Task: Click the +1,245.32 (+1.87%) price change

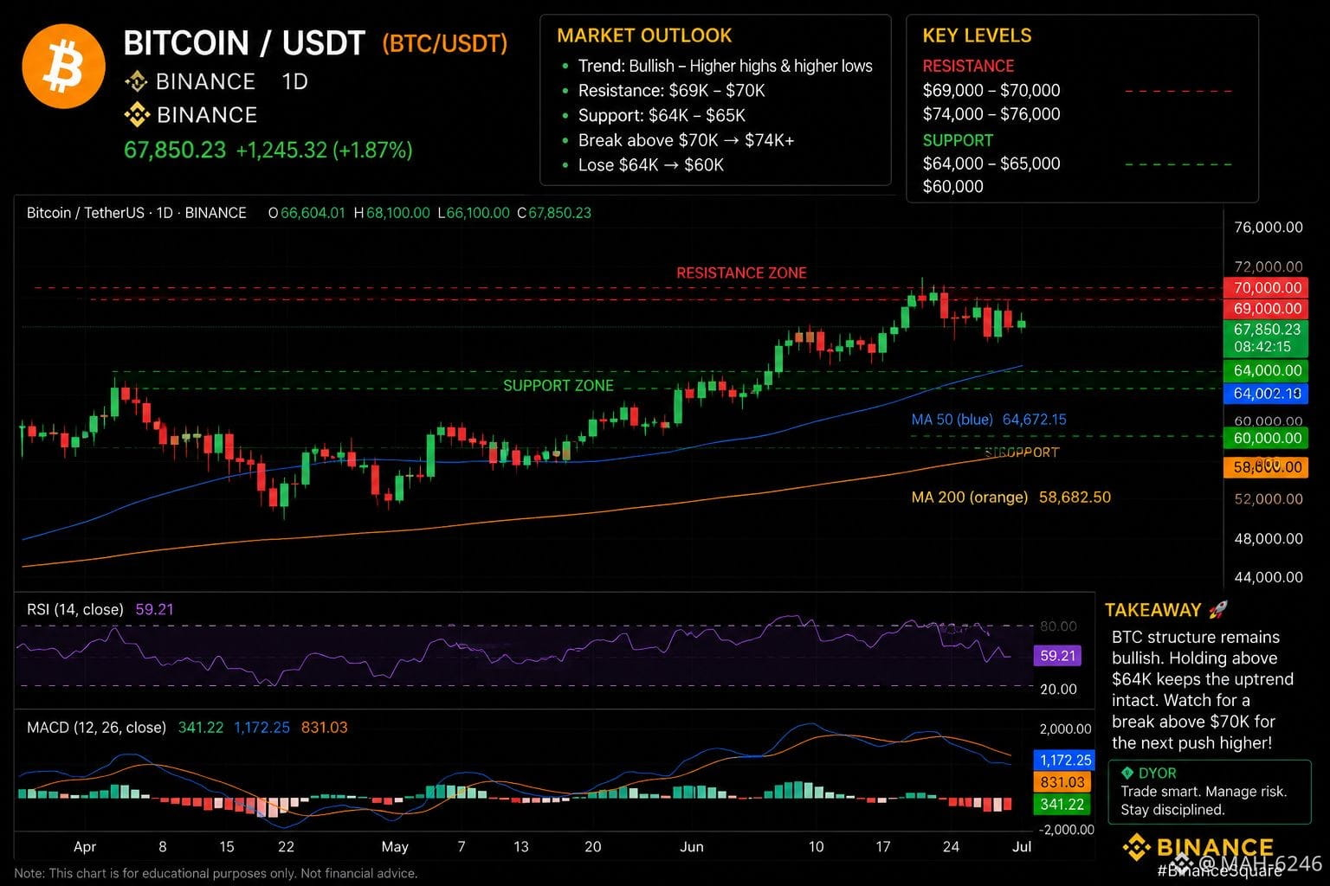Action: [x=324, y=150]
